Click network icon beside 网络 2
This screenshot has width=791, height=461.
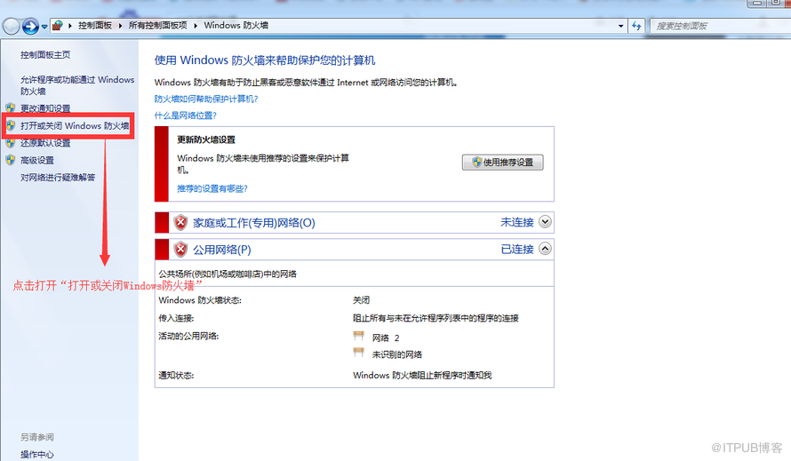(x=359, y=336)
